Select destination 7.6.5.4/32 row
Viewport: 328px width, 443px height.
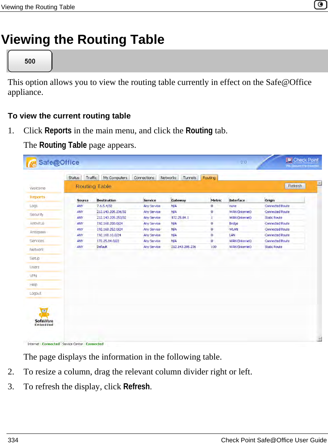(190, 206)
